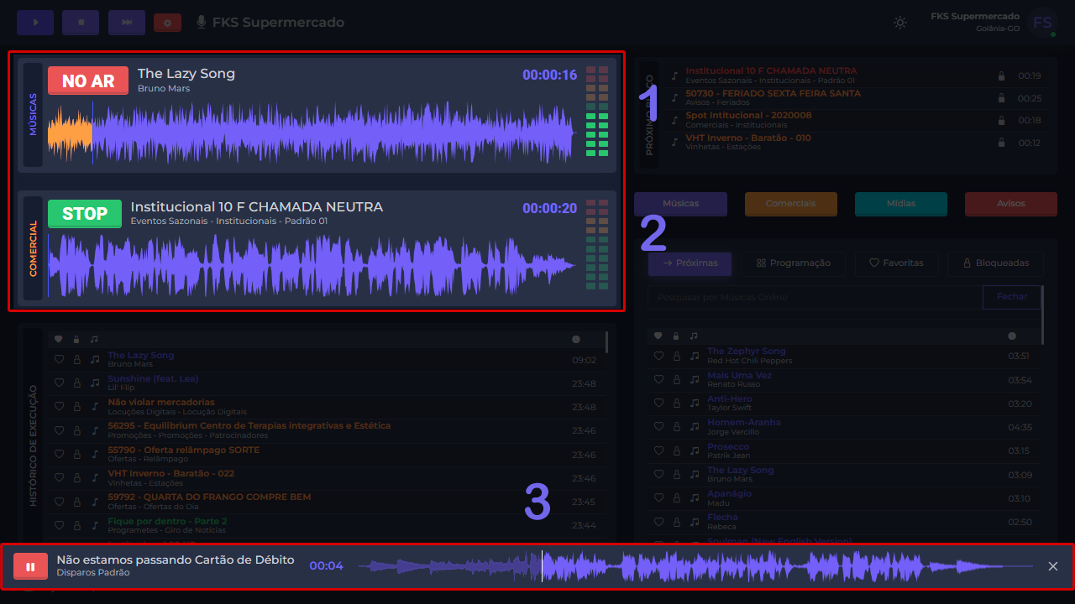
Task: Switch to the Programação tab
Action: click(x=794, y=263)
